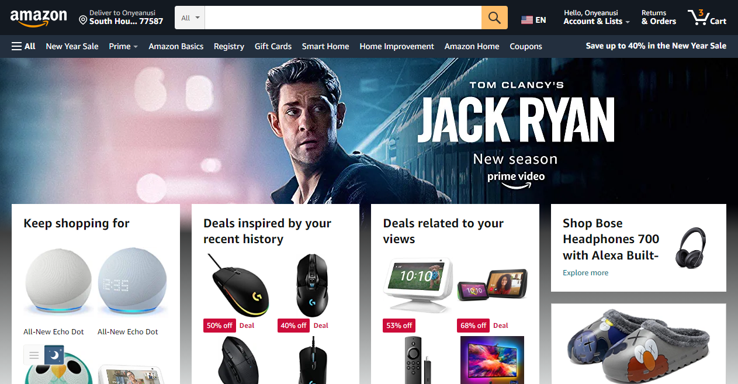Open the Account & Lists dropdown
This screenshot has height=384, width=738.
tap(597, 18)
